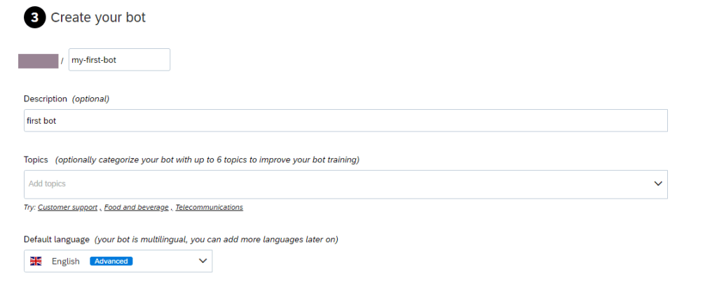Viewport: 717px width, 300px height.
Task: Expand the Topics dropdown chevron
Action: point(658,184)
